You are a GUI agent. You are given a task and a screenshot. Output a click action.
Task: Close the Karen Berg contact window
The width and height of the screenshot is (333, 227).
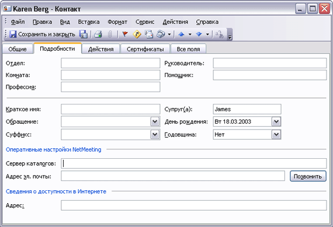(324, 9)
